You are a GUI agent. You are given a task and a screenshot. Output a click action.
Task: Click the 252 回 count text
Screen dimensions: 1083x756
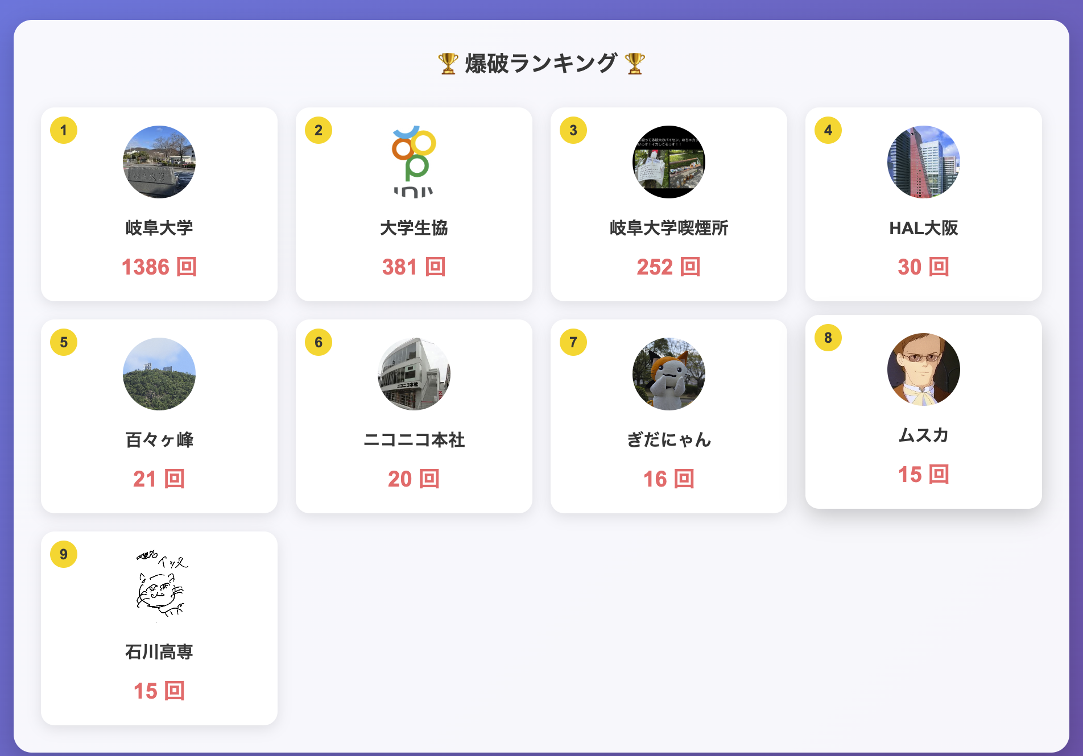(x=668, y=267)
